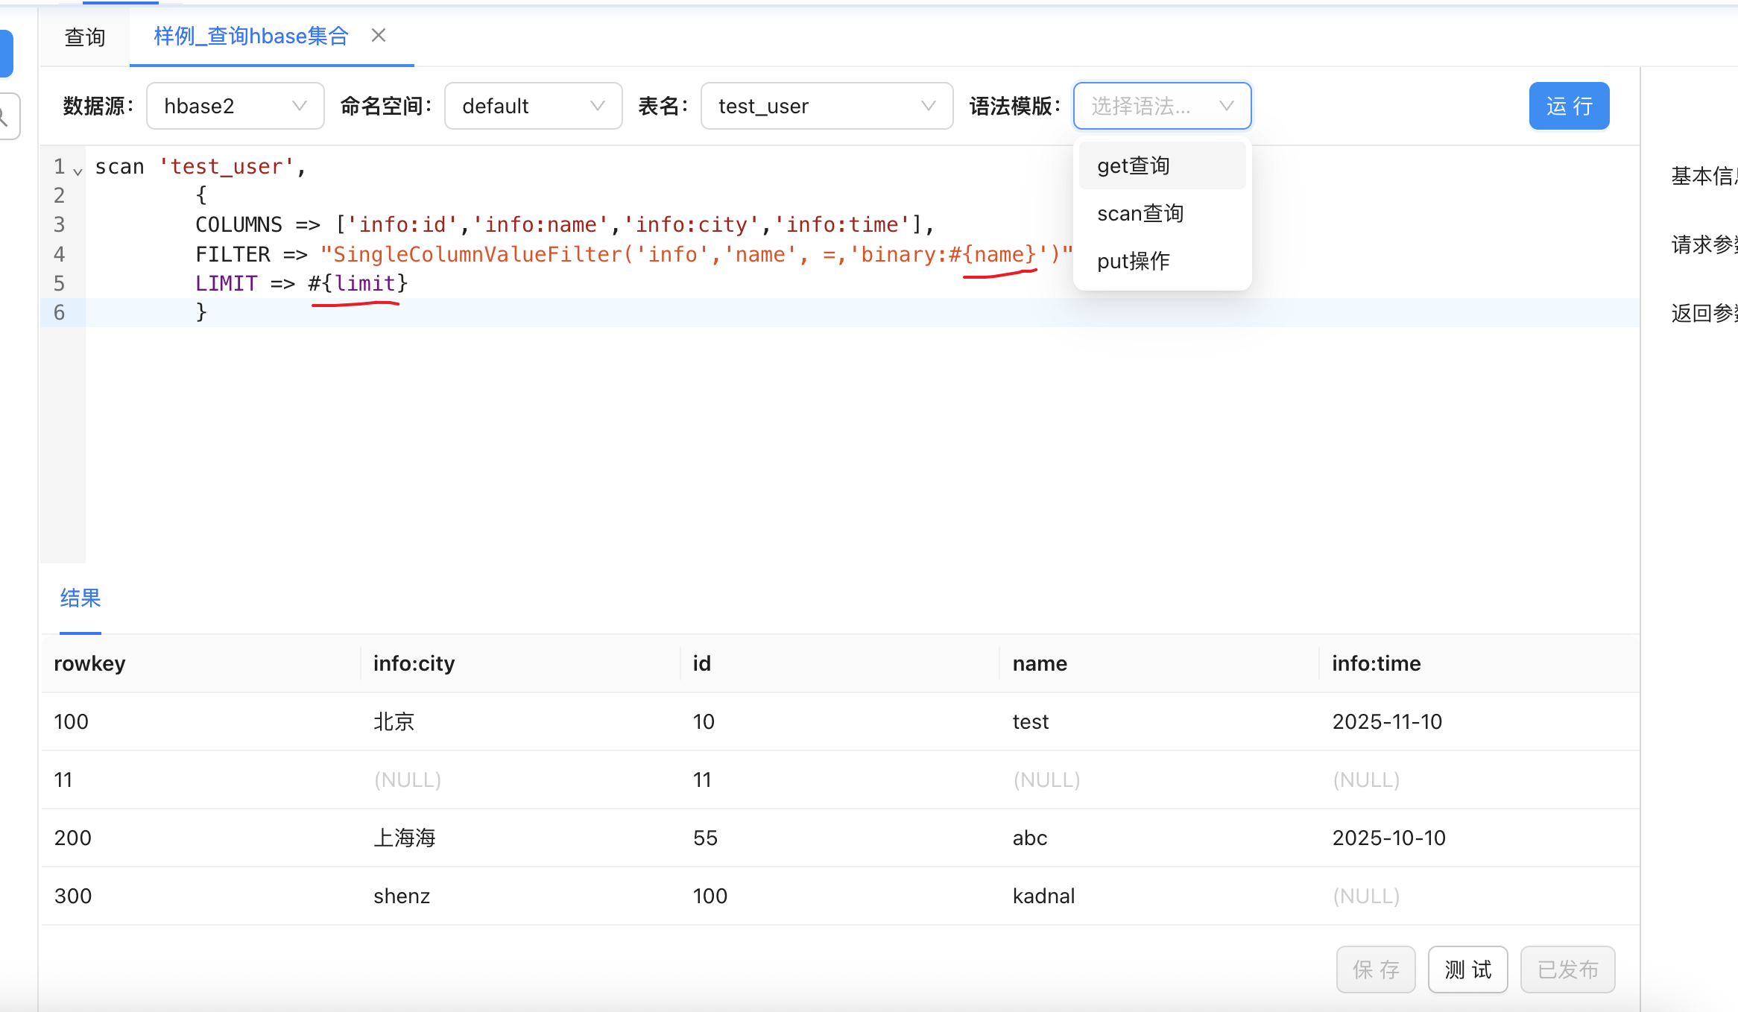Open the 表名 test_user dropdown
Screen dimensions: 1738x1012
pyautogui.click(x=826, y=106)
